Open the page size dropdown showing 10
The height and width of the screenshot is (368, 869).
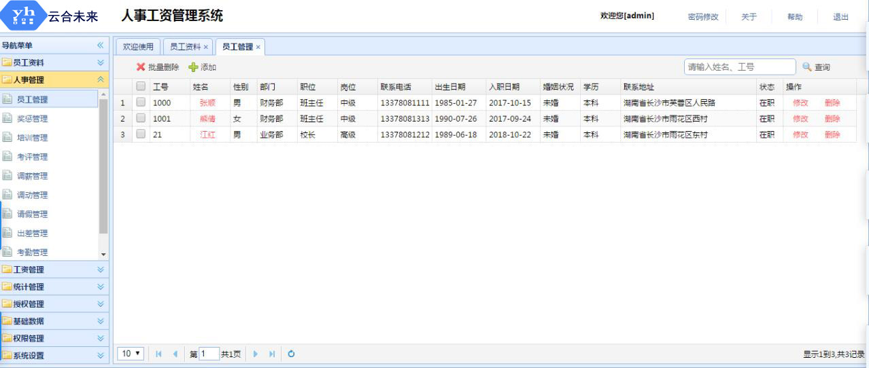pos(131,354)
